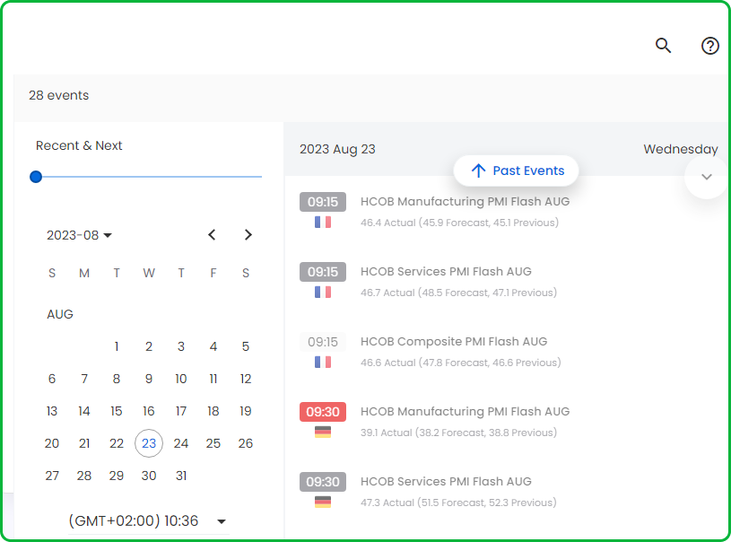The height and width of the screenshot is (542, 731).
Task: Click the red 09:30 time badge
Action: tap(323, 411)
